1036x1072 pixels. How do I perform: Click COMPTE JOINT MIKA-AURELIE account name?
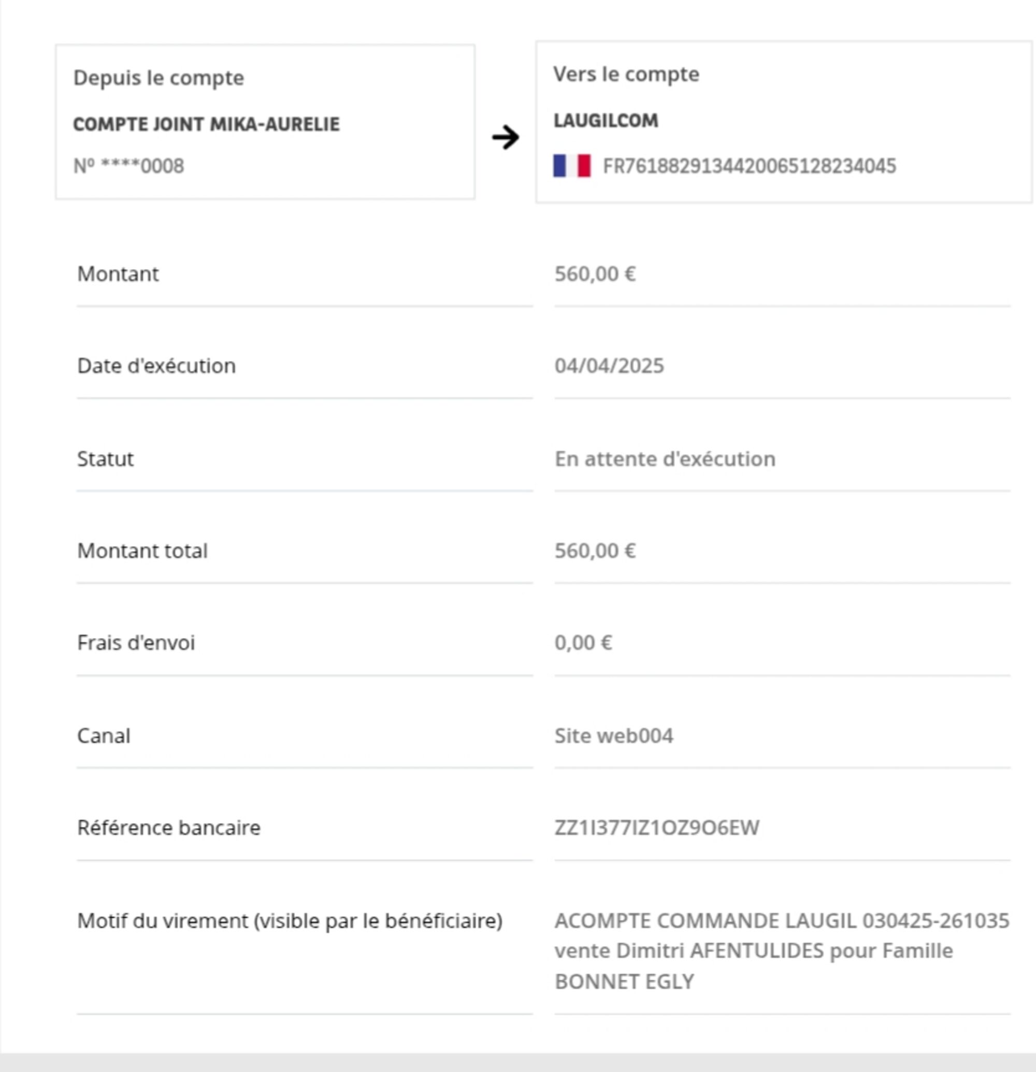pyautogui.click(x=206, y=125)
